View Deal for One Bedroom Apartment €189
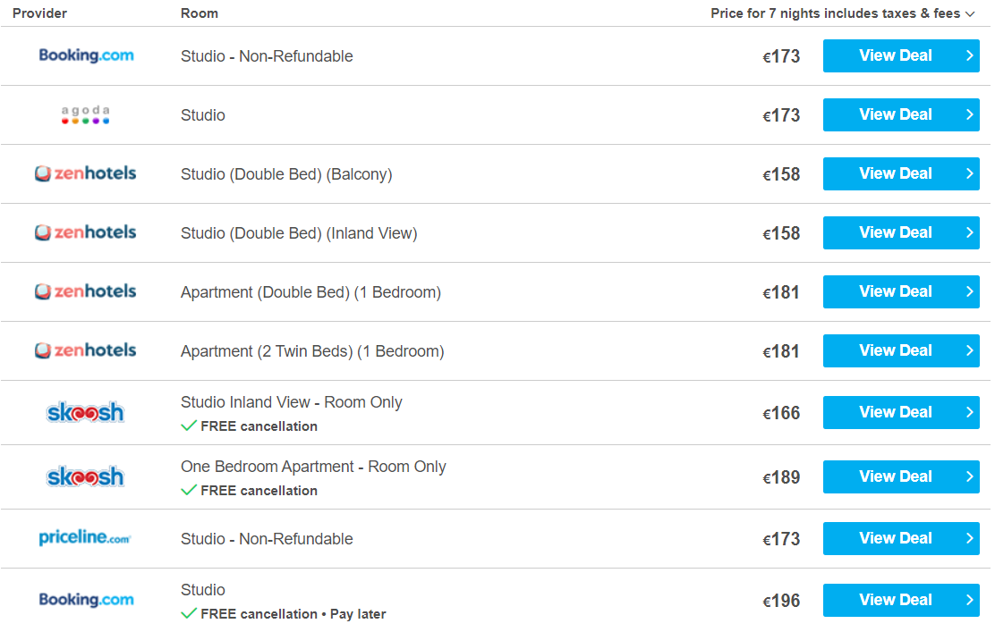 [901, 476]
